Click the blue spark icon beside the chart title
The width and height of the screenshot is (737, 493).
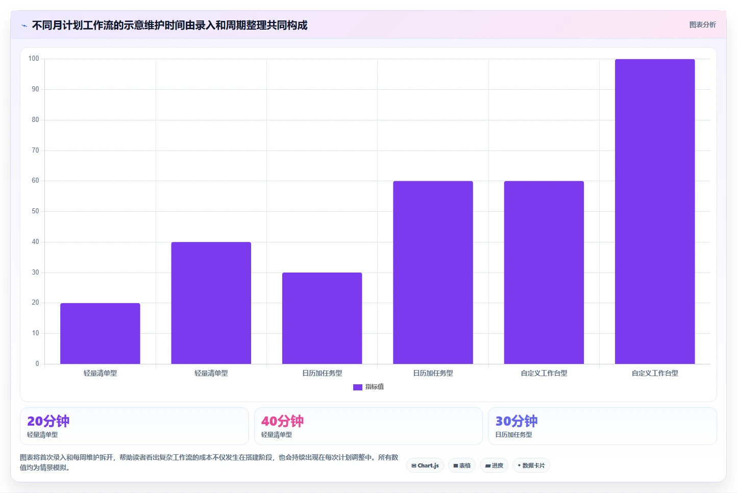(24, 26)
